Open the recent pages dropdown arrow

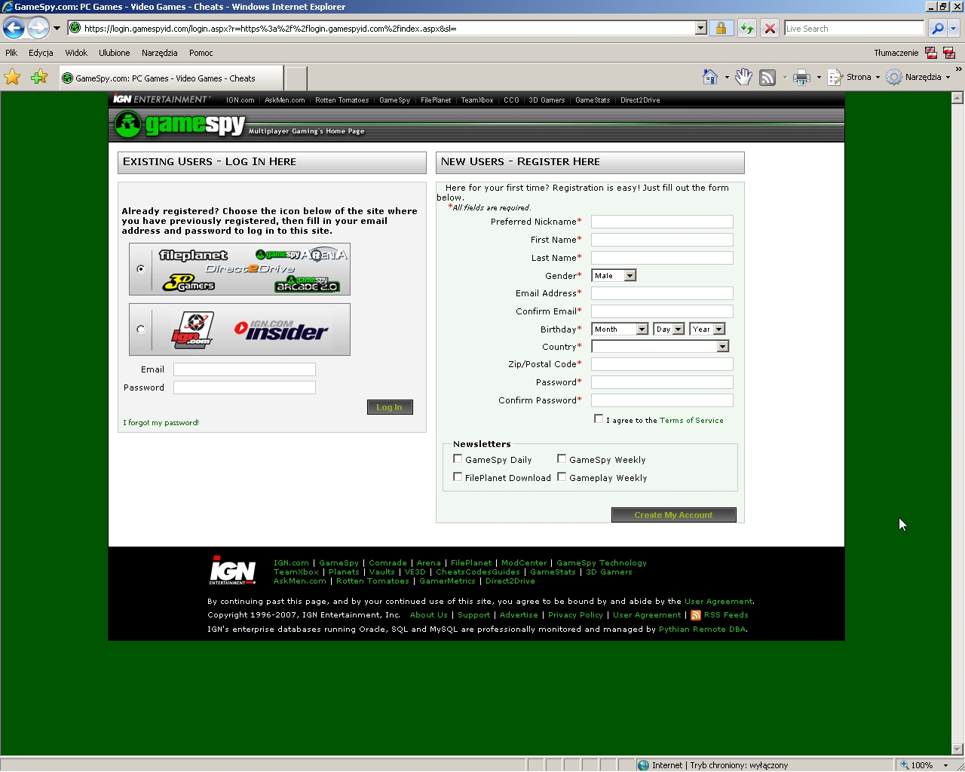pos(57,29)
